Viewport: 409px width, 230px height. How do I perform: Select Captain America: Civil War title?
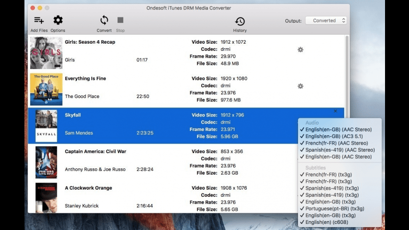point(95,151)
